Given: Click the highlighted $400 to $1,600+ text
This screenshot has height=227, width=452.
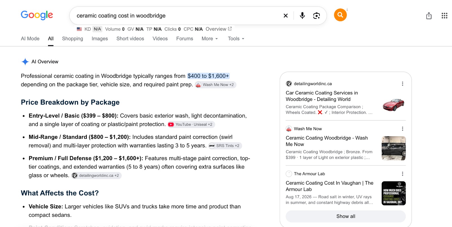Looking at the screenshot, I should [x=208, y=76].
